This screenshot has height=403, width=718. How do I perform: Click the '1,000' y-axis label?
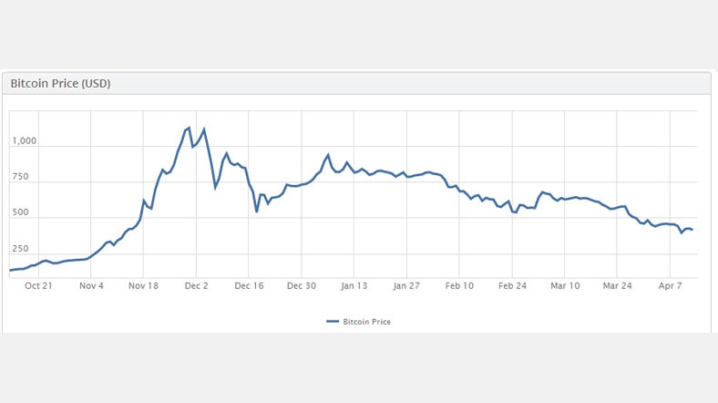[x=25, y=141]
